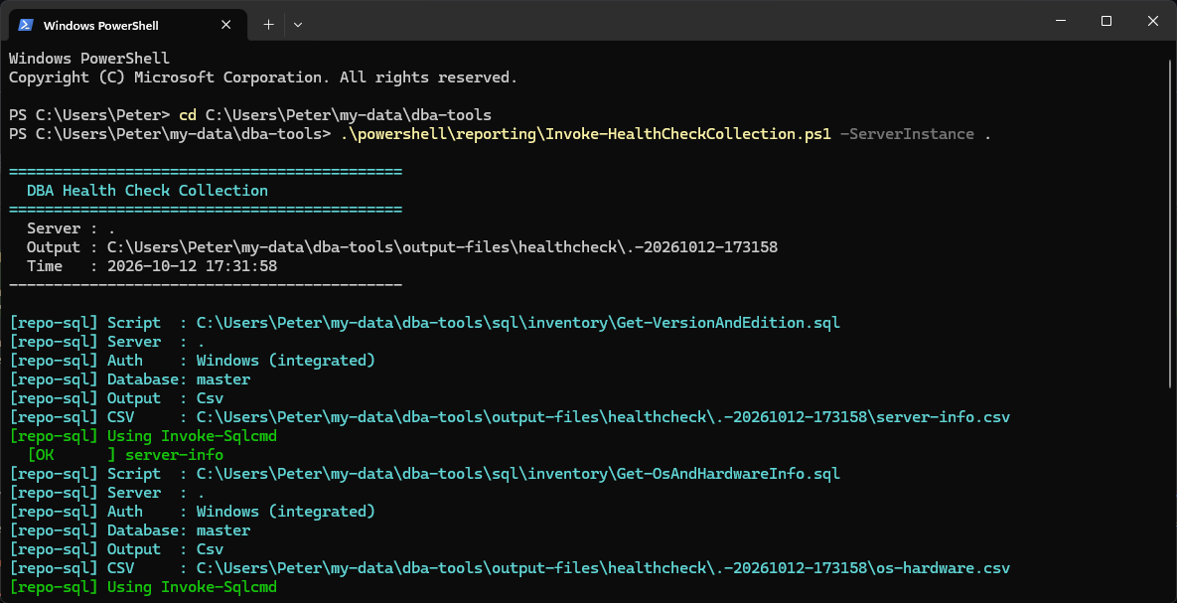Image resolution: width=1177 pixels, height=603 pixels.
Task: Click the Get-OsAndHardwareInfo.sql script path
Action: pos(517,474)
